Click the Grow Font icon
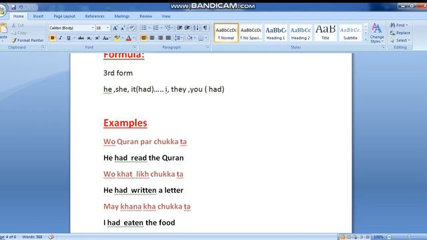This screenshot has height=240, width=427. pos(115,28)
